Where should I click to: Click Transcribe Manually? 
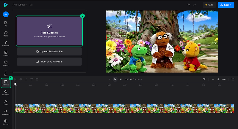point(49,62)
